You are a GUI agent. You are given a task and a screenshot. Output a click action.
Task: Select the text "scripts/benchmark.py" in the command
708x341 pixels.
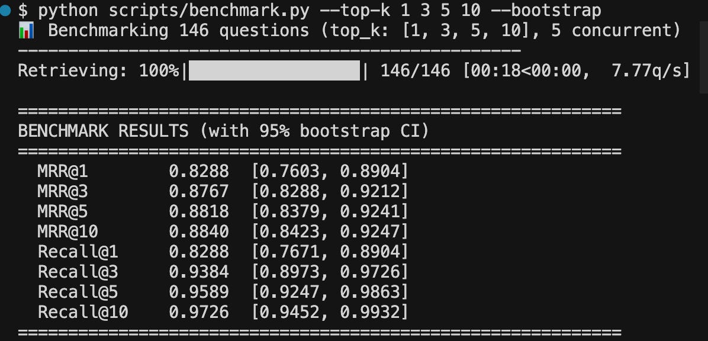[x=209, y=11]
